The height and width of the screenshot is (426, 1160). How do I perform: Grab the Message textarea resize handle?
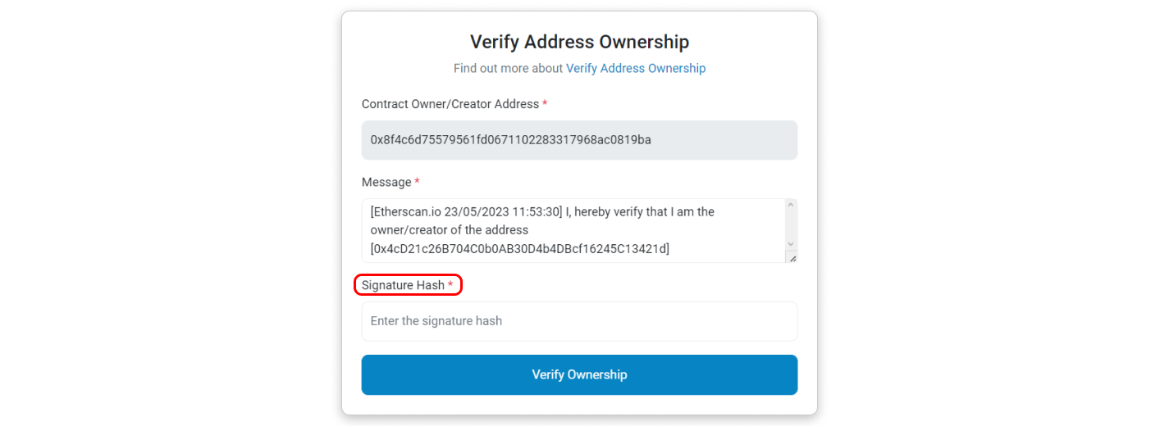[x=791, y=257]
